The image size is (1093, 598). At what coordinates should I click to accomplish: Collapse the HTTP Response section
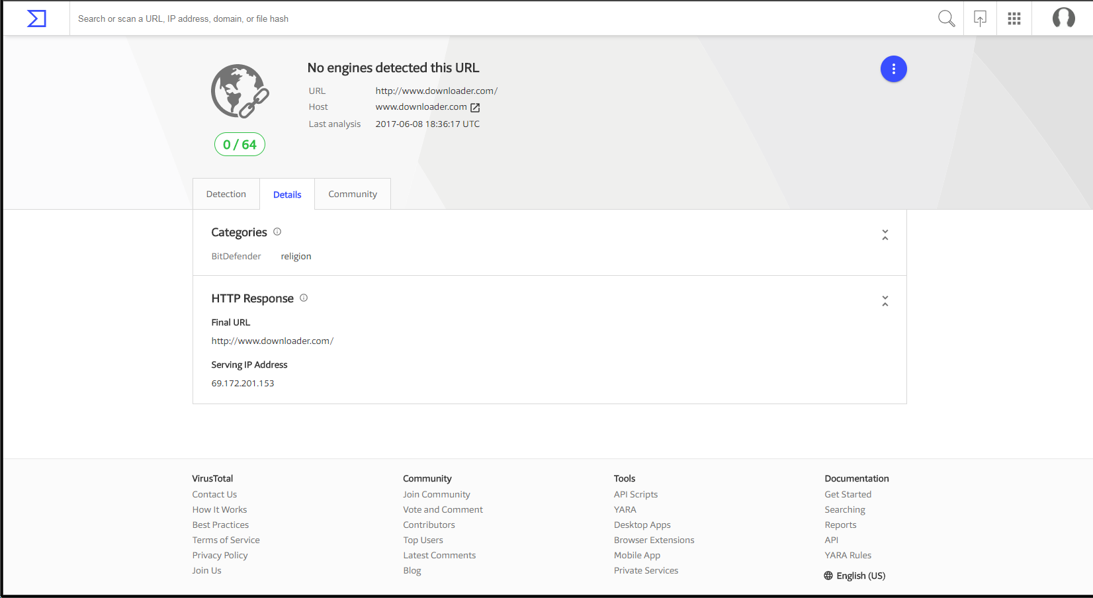click(885, 301)
